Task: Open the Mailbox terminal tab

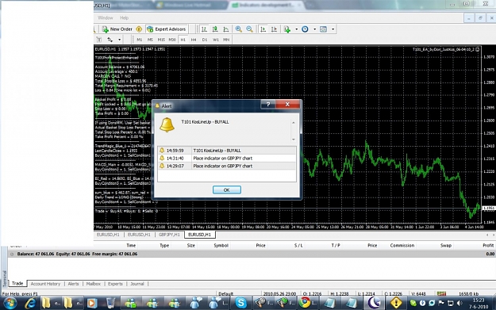Action: 94,284
